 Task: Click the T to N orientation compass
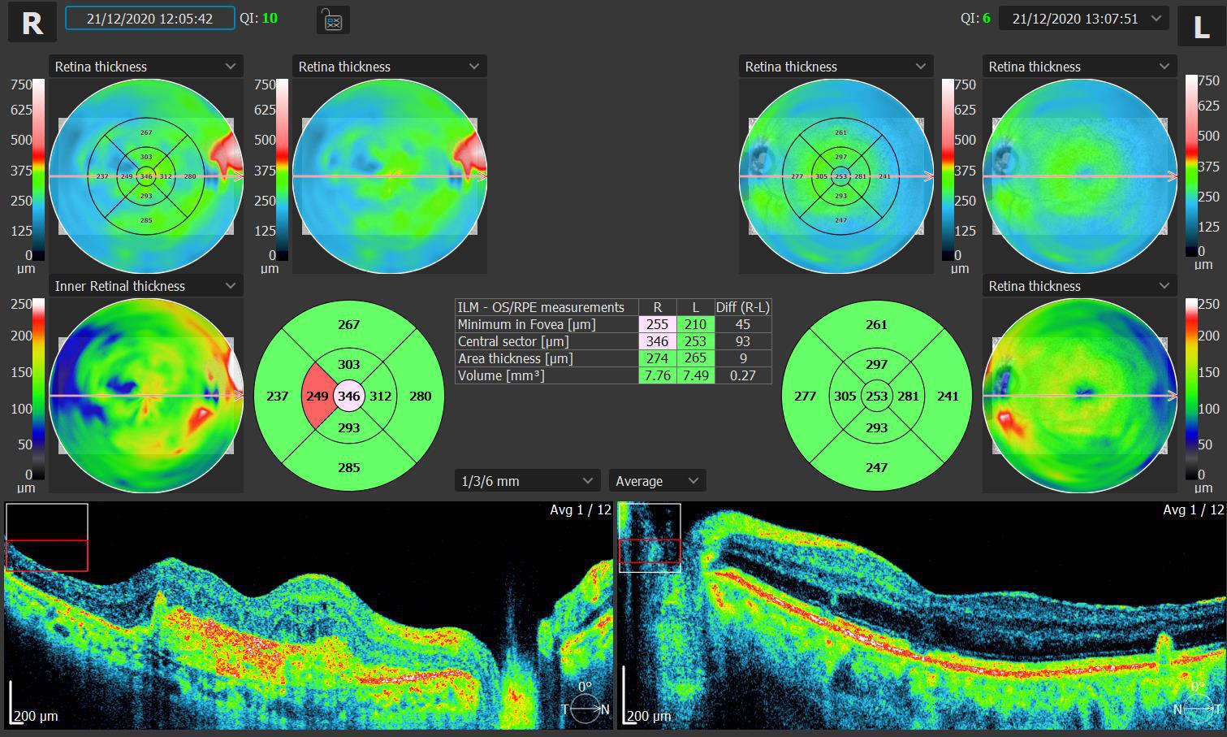click(585, 708)
